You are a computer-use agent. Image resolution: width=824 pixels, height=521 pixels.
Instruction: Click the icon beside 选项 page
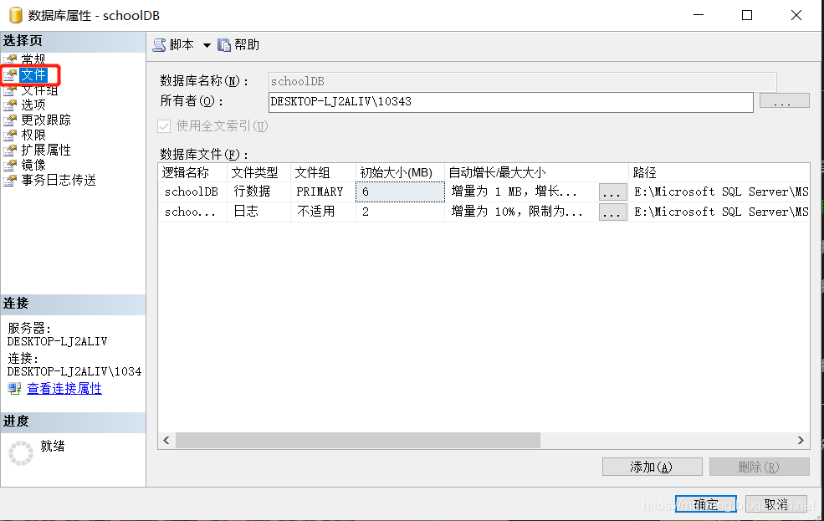[10, 105]
